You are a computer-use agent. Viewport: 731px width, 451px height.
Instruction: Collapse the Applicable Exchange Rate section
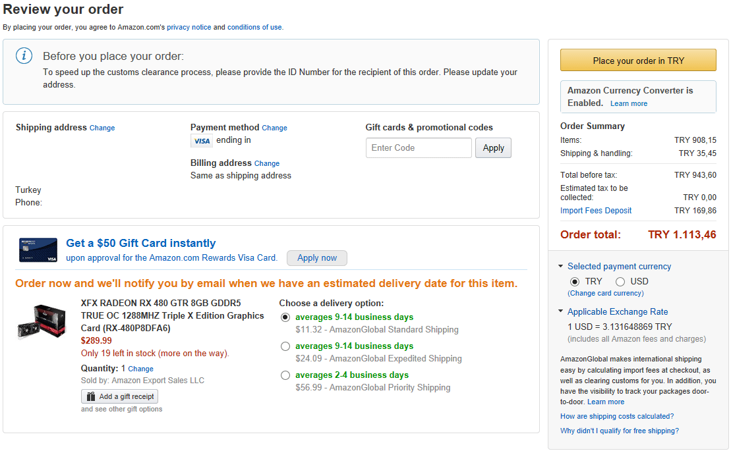tap(561, 312)
